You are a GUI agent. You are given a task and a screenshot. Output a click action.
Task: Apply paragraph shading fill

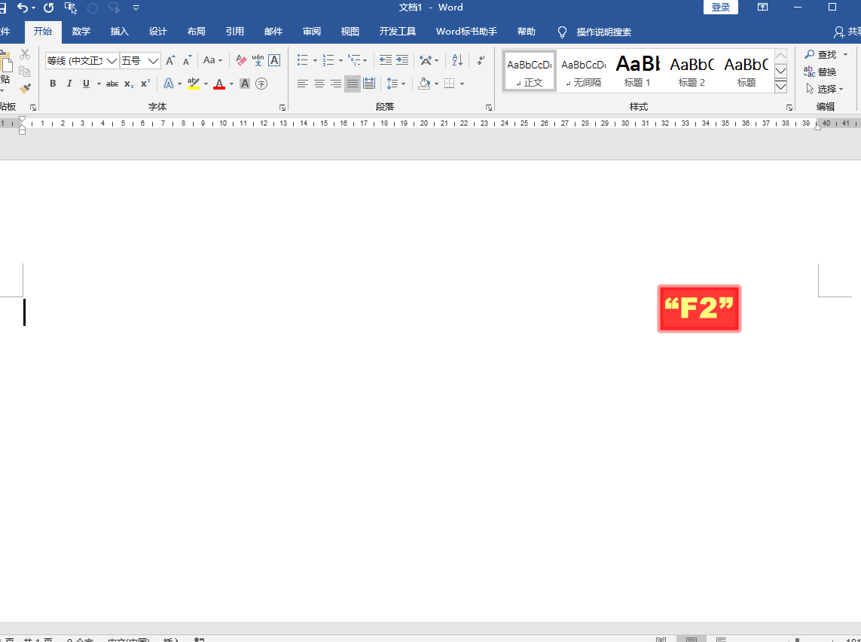click(424, 84)
